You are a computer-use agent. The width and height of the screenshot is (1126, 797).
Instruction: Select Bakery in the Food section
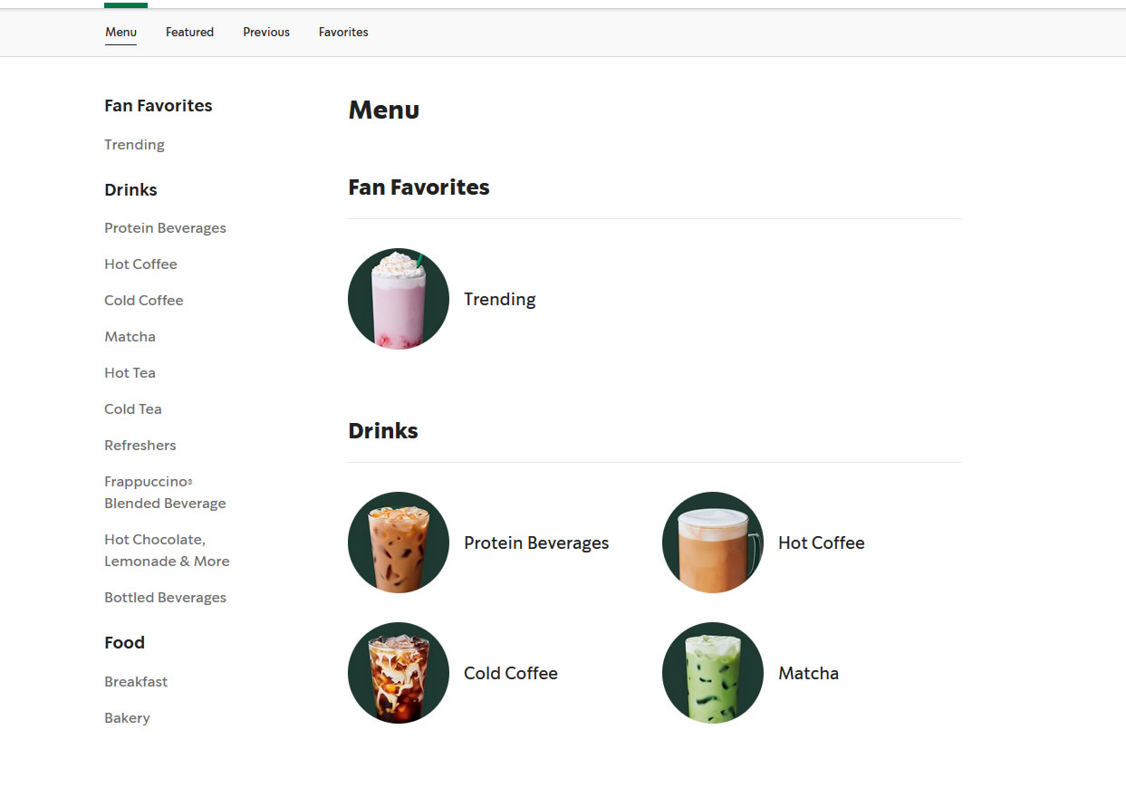(127, 718)
